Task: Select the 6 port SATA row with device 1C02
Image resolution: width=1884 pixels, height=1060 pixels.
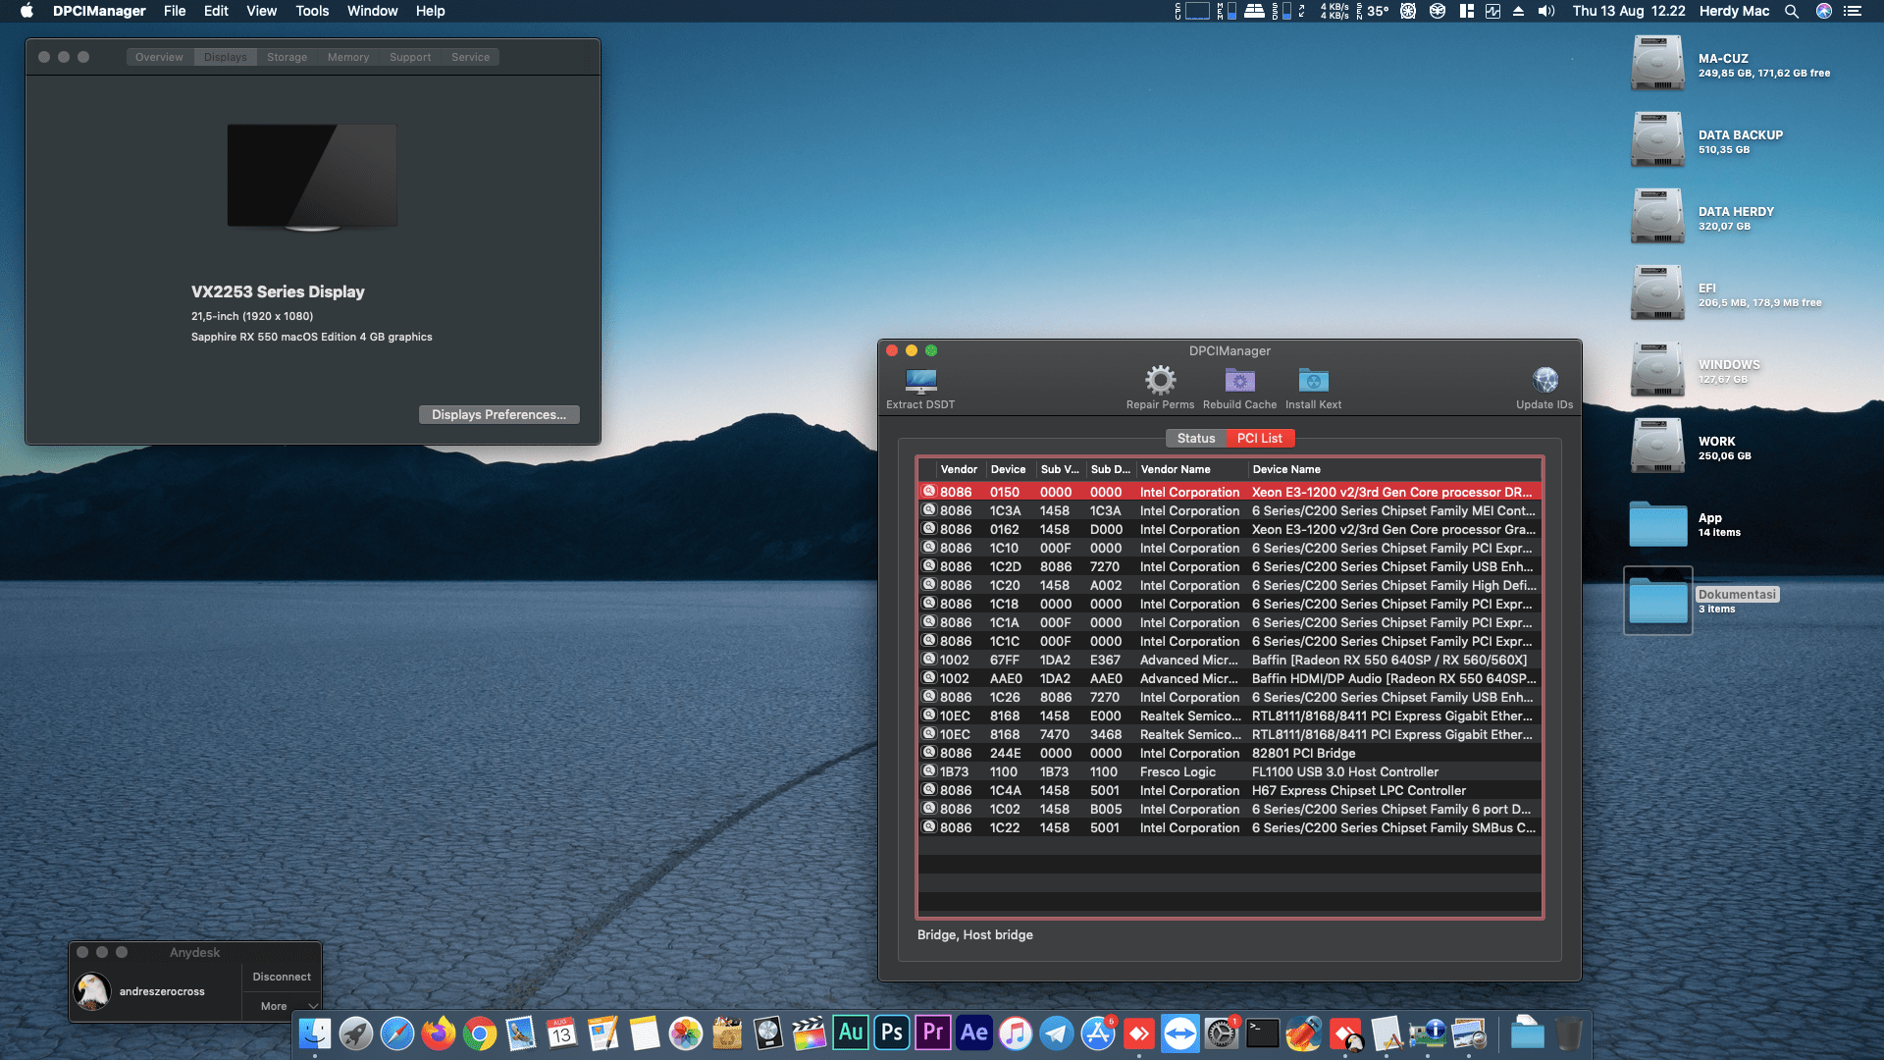Action: tap(1230, 810)
